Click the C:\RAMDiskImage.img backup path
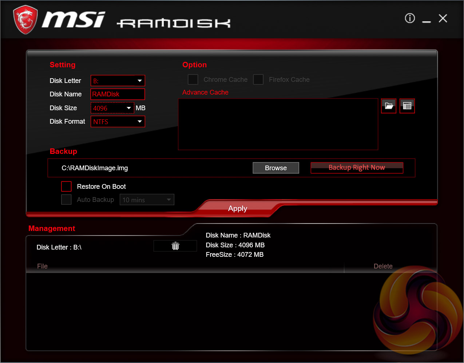 (x=95, y=168)
